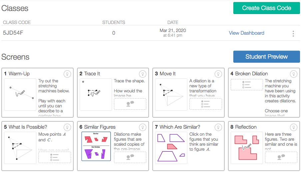301x172 pixels.
Task: Click the lightbulb icon on Move It card
Action: pos(218,74)
